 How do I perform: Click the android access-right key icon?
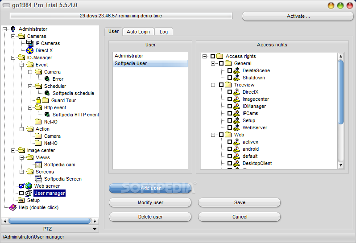tap(237, 149)
